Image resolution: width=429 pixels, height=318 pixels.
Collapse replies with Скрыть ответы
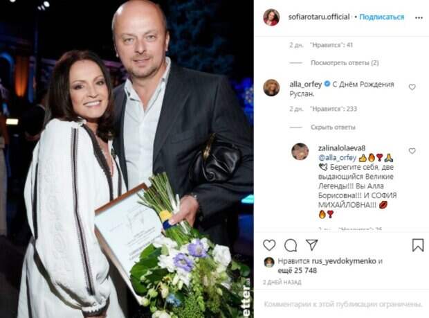tap(333, 127)
